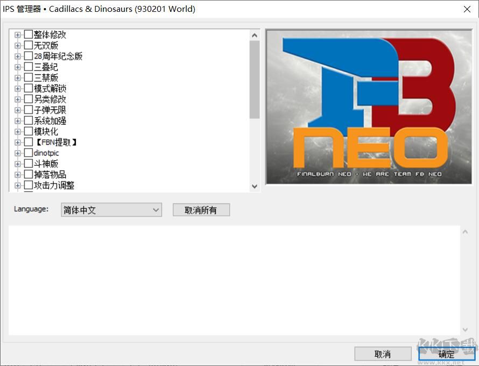479x366 pixels.
Task: Select the 掉落物品 tree label
Action: [x=50, y=174]
